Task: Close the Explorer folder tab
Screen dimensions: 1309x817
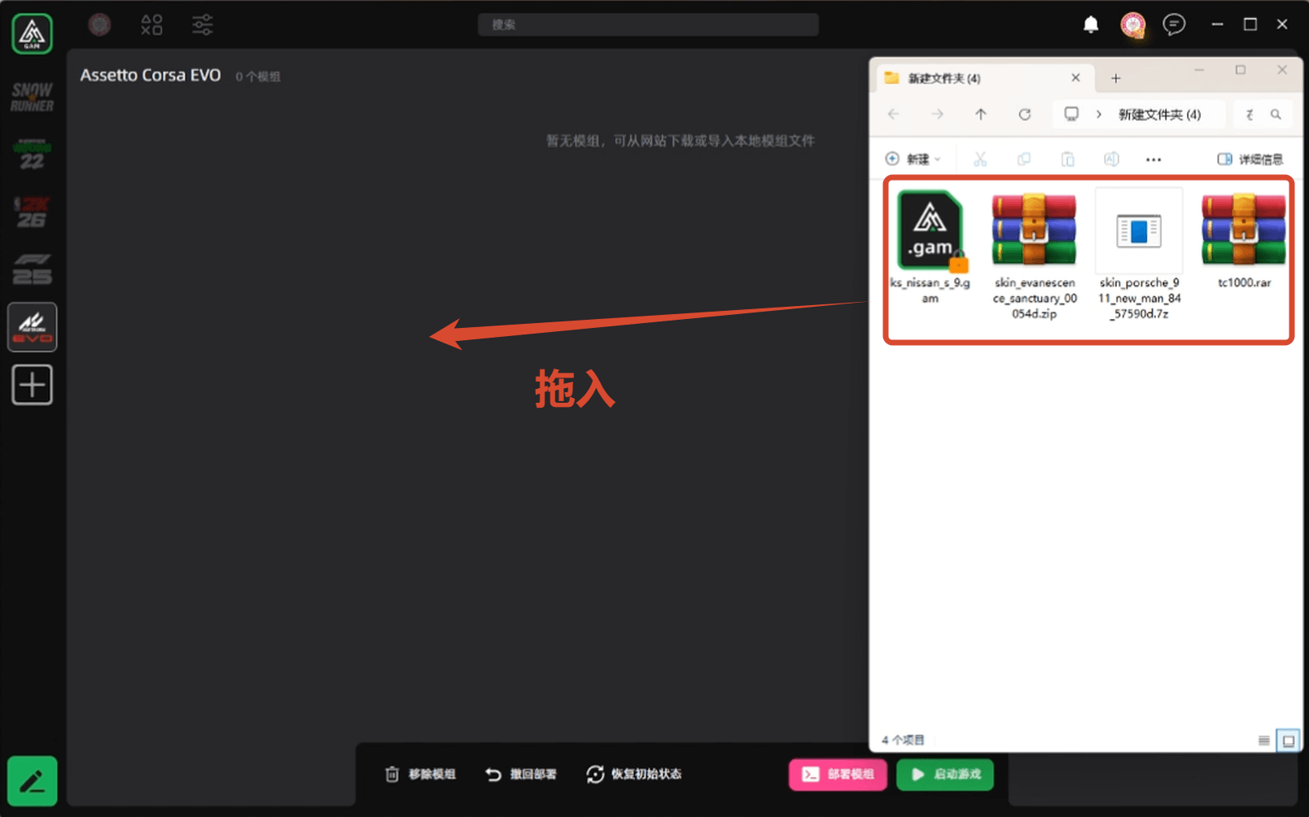Action: (x=1075, y=78)
